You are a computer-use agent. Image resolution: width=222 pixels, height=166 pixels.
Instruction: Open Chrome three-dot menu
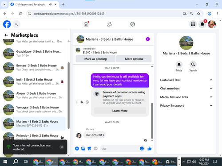[217, 14]
